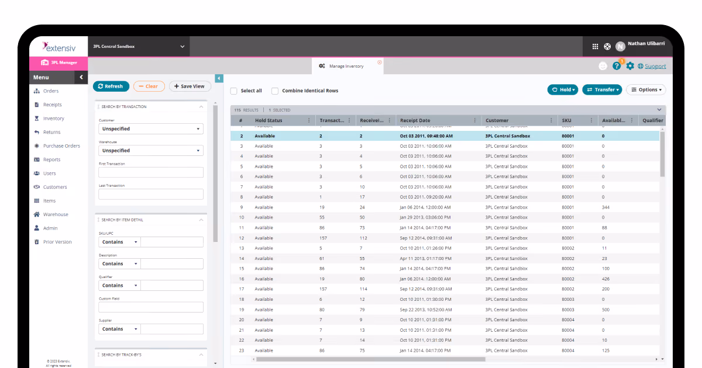Click the Clear button

click(149, 86)
